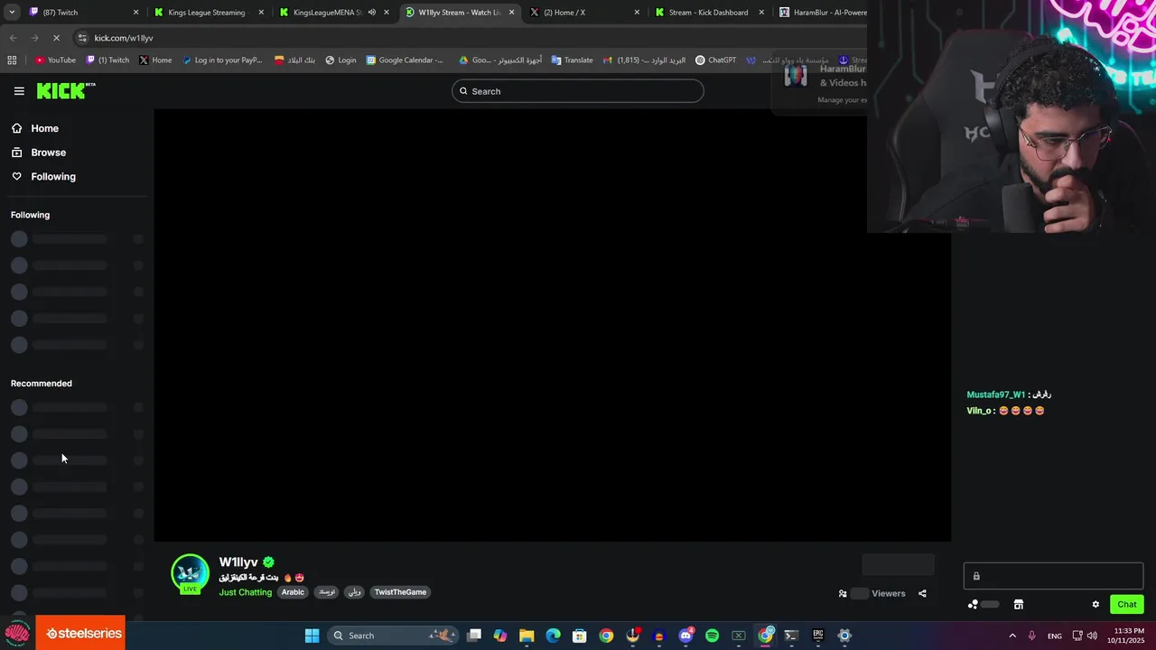The height and width of the screenshot is (650, 1156).
Task: Open chat settings gear
Action: tap(1095, 604)
